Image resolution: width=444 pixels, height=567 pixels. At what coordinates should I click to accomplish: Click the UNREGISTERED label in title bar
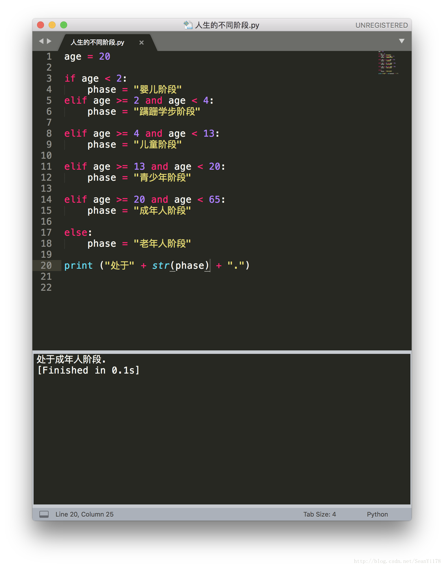point(381,25)
